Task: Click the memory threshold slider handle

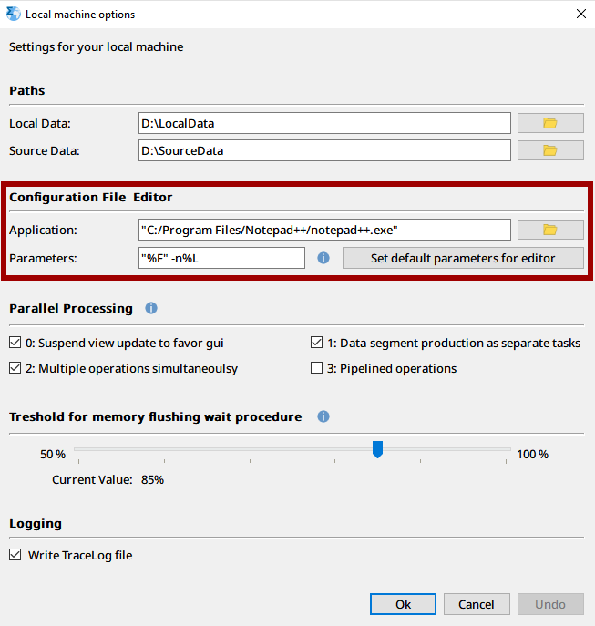Action: (377, 449)
